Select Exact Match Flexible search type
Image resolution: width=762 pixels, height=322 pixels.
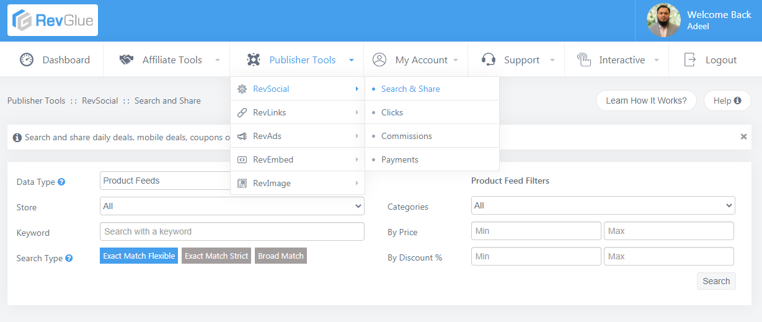tap(139, 256)
